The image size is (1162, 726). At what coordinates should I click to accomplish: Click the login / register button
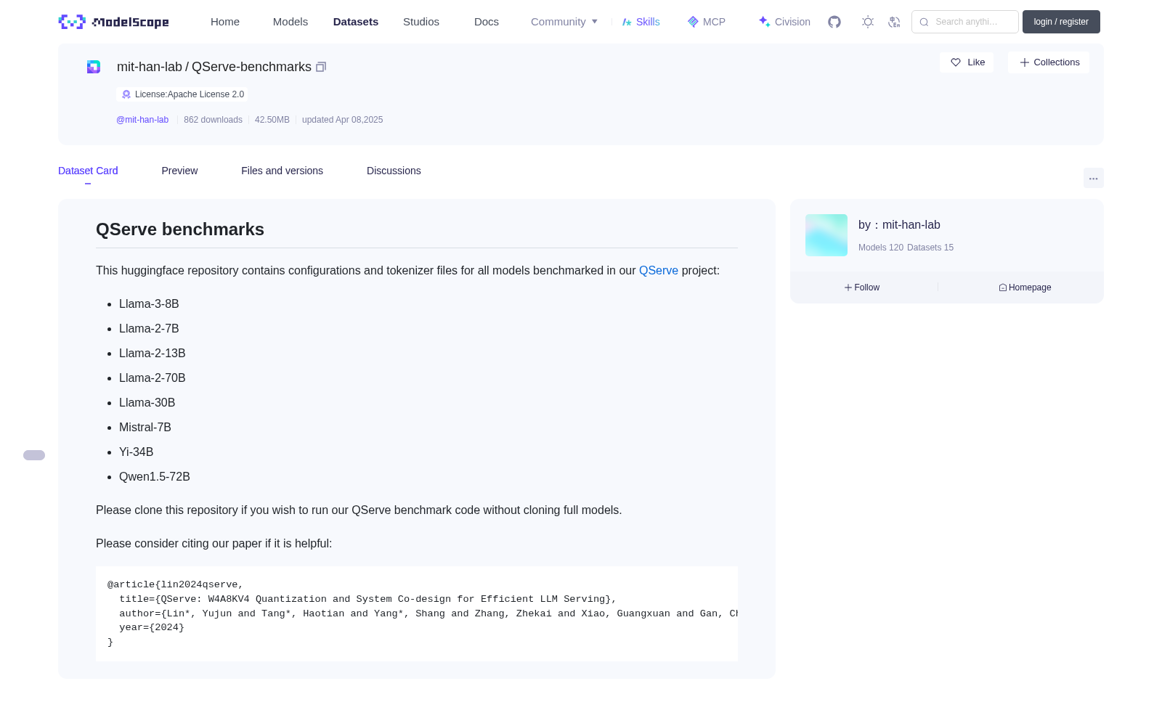click(1061, 22)
